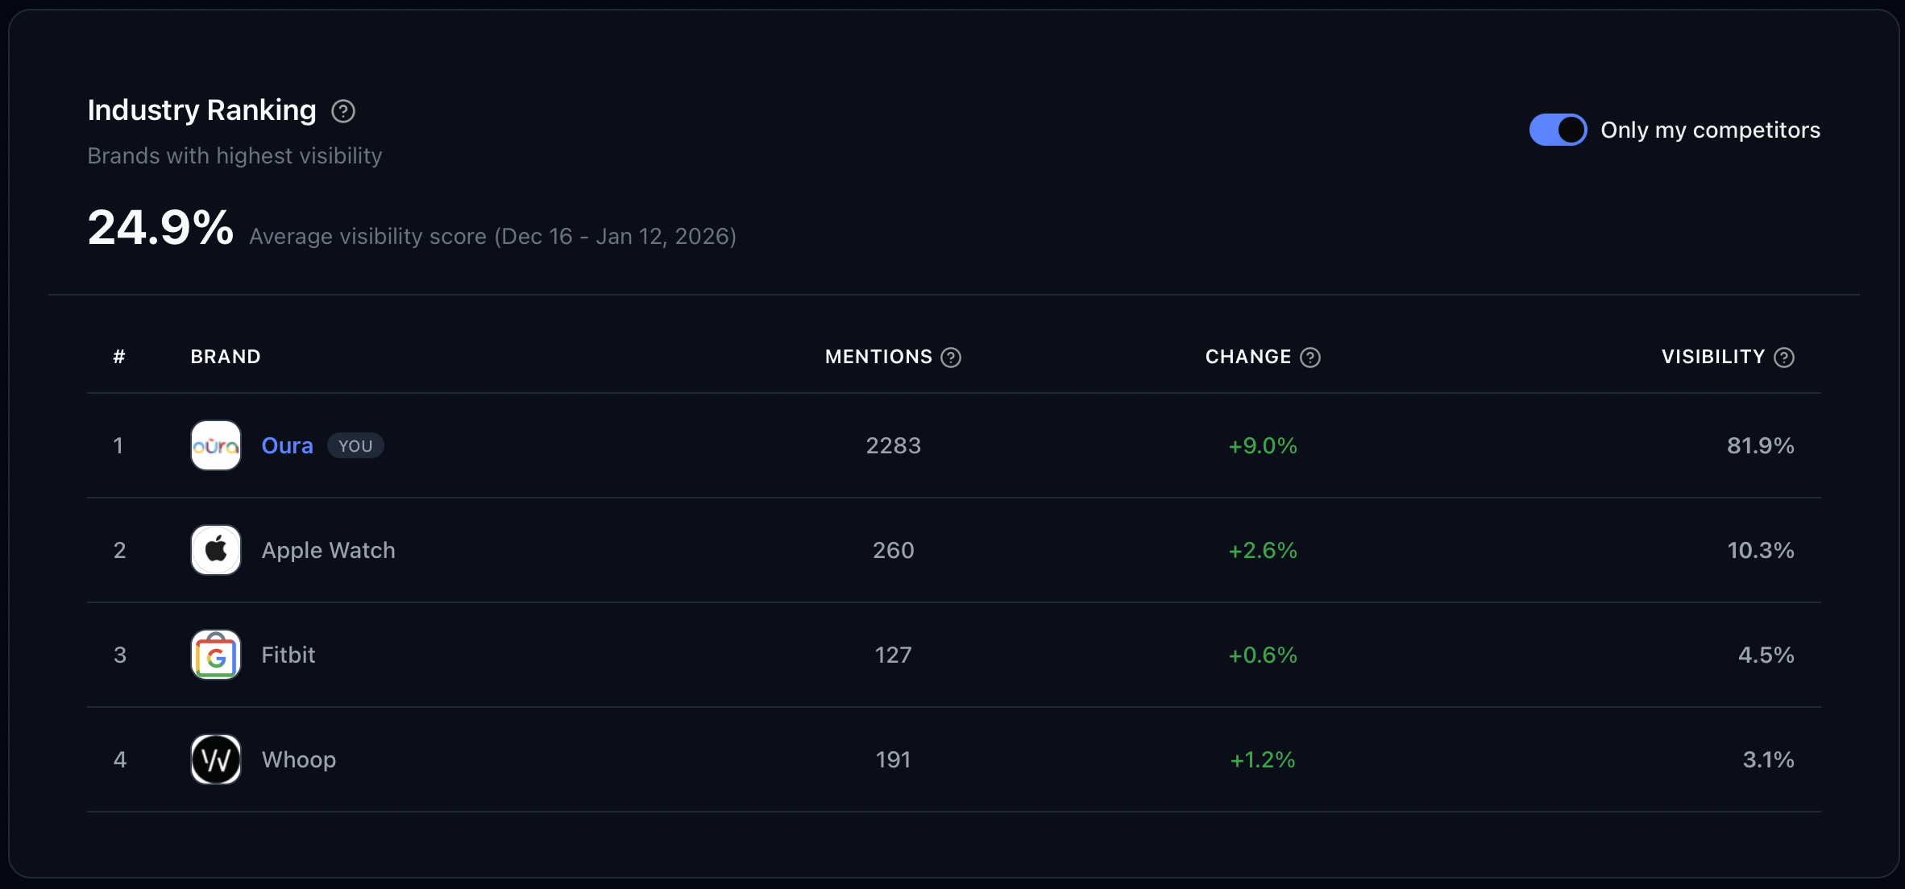Sort table by the Change column
This screenshot has height=889, width=1905.
pos(1247,358)
